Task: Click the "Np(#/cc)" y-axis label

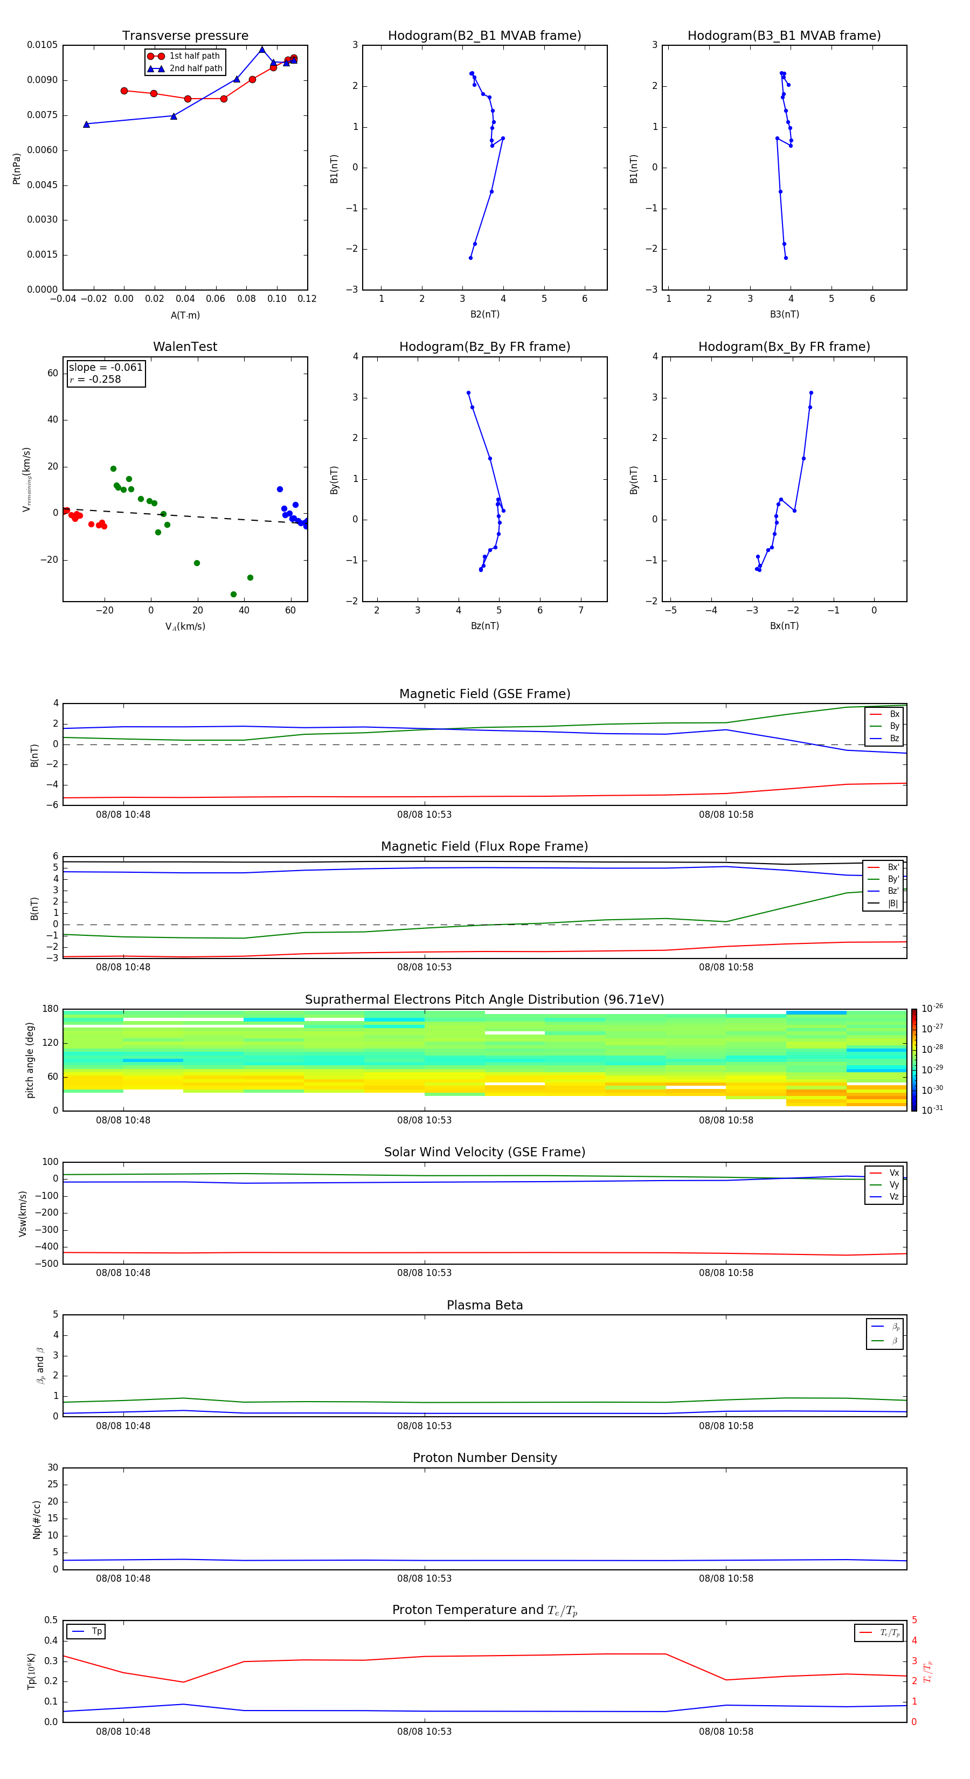Action: click(x=37, y=1519)
